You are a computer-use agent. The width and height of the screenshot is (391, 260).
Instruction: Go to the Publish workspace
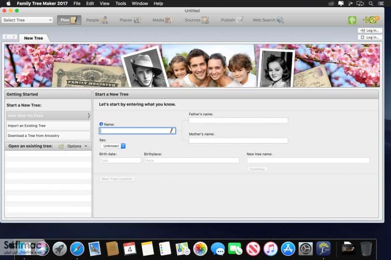[232, 20]
